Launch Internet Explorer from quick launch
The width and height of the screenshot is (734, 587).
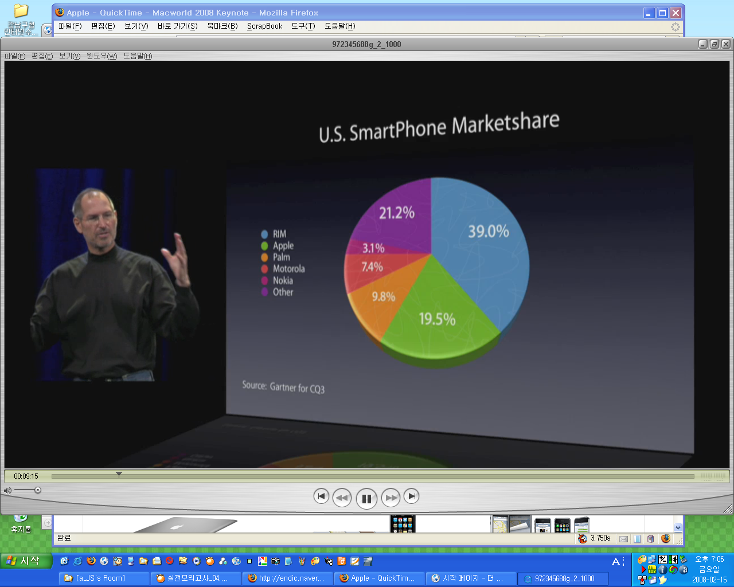pyautogui.click(x=77, y=561)
